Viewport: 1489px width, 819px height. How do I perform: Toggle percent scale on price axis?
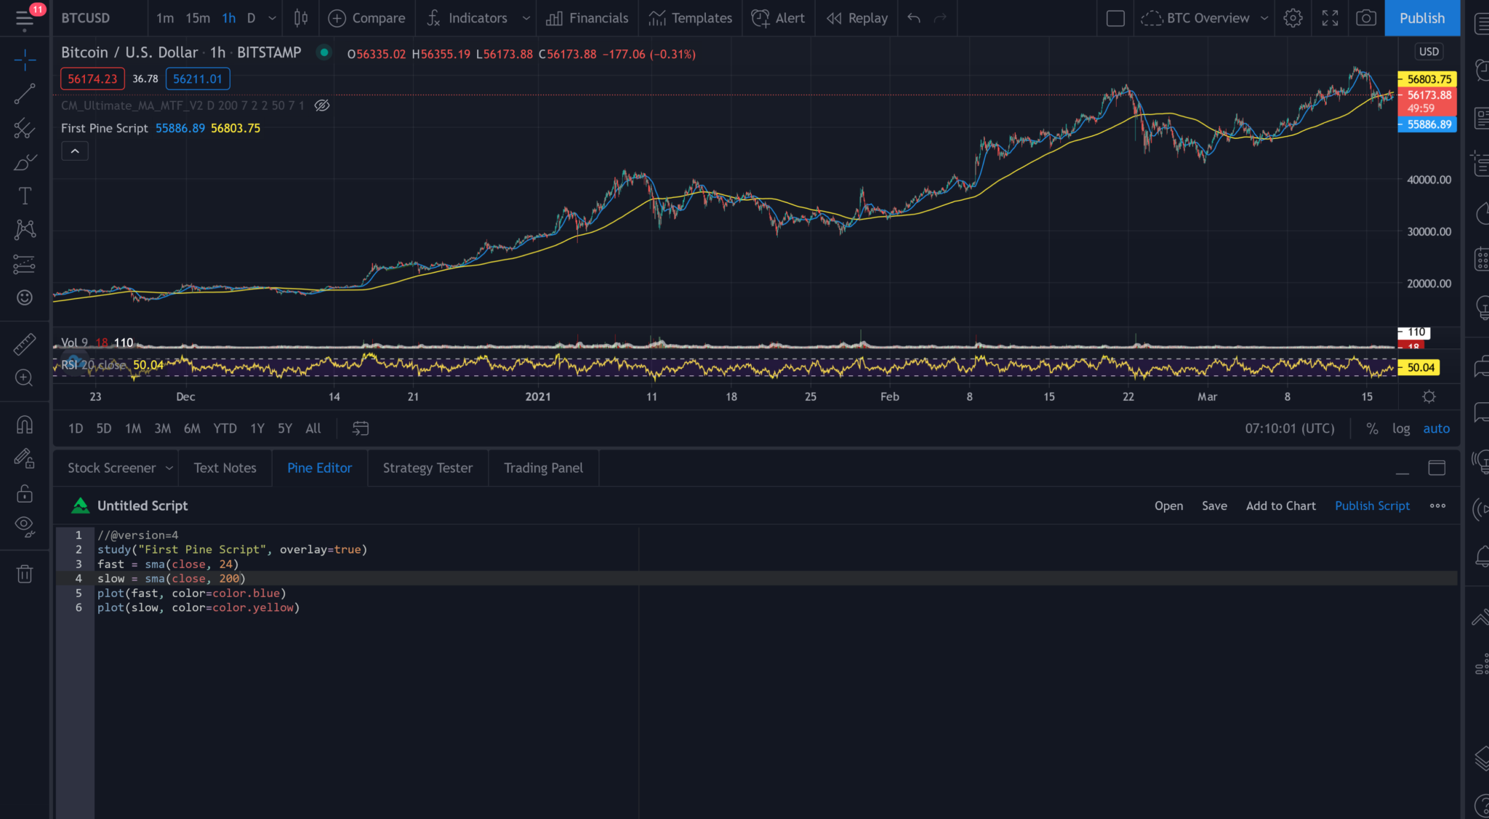(x=1371, y=428)
